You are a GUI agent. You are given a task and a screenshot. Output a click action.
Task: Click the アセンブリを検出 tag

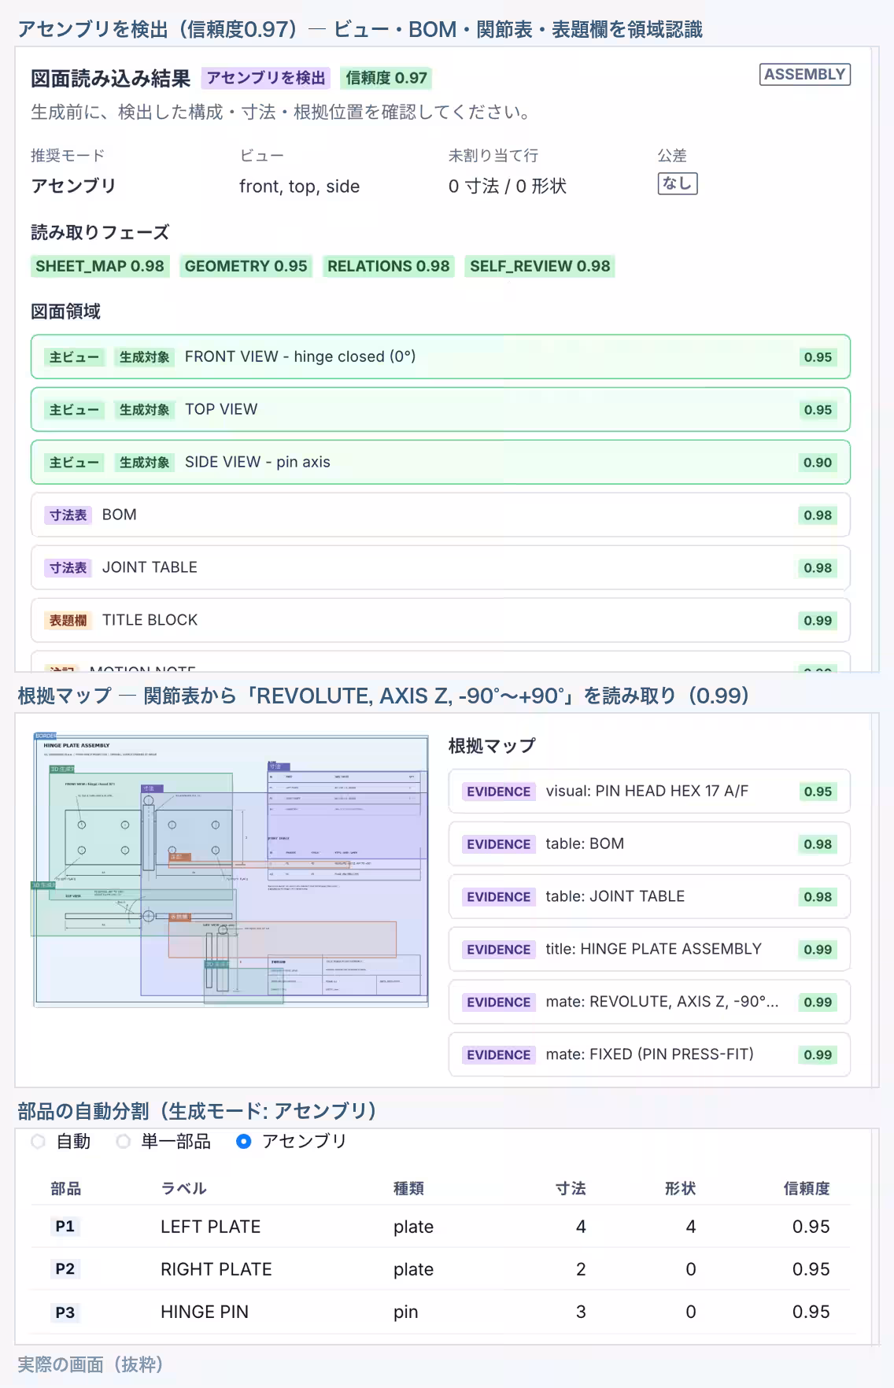tap(266, 78)
